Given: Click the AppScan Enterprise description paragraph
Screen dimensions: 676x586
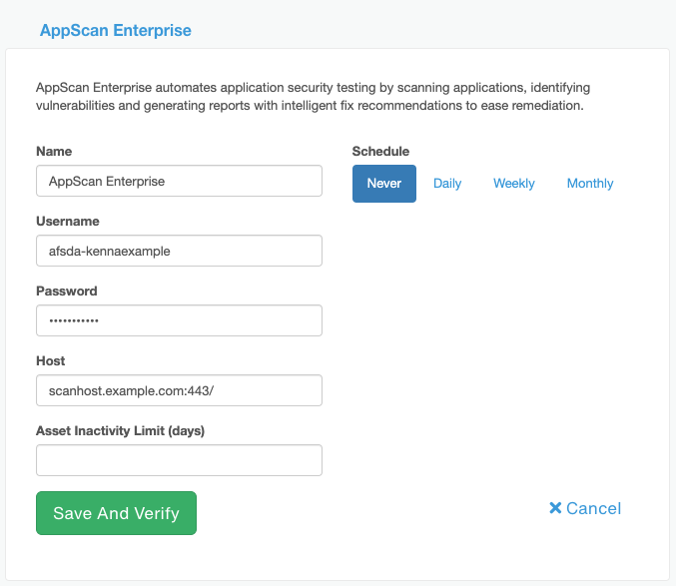Looking at the screenshot, I should click(x=313, y=97).
